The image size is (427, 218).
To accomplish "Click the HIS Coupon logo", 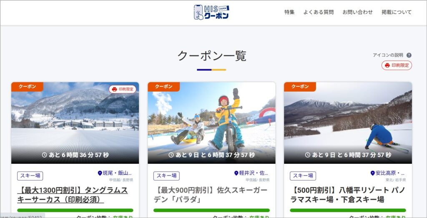I will click(x=211, y=12).
